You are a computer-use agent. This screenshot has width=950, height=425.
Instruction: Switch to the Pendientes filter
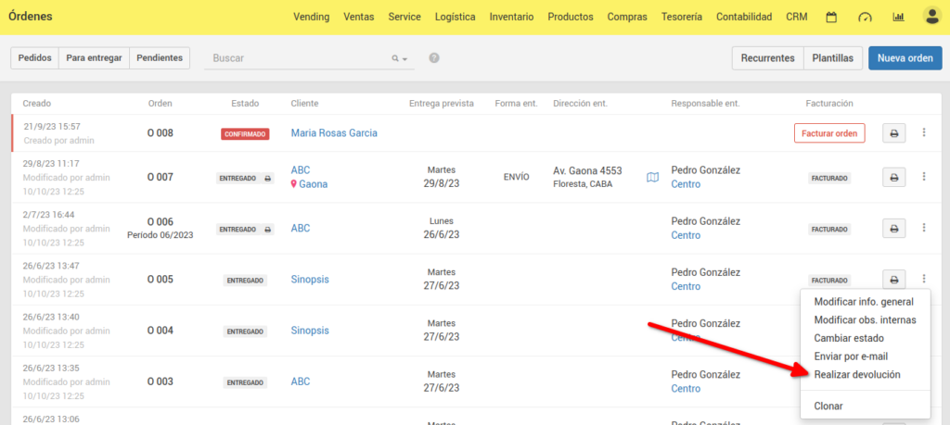160,58
